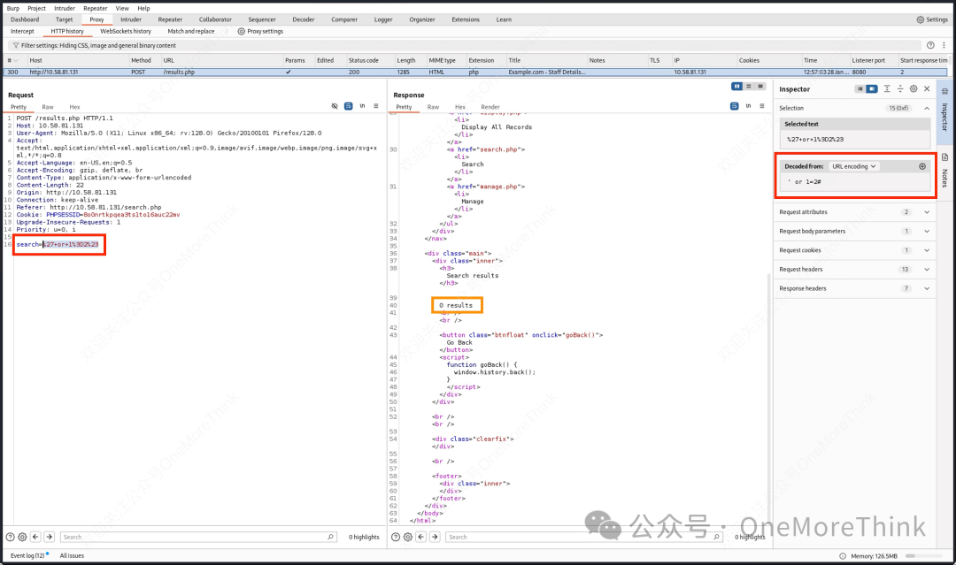
Task: Open WebSockets history sub-tab
Action: click(126, 31)
